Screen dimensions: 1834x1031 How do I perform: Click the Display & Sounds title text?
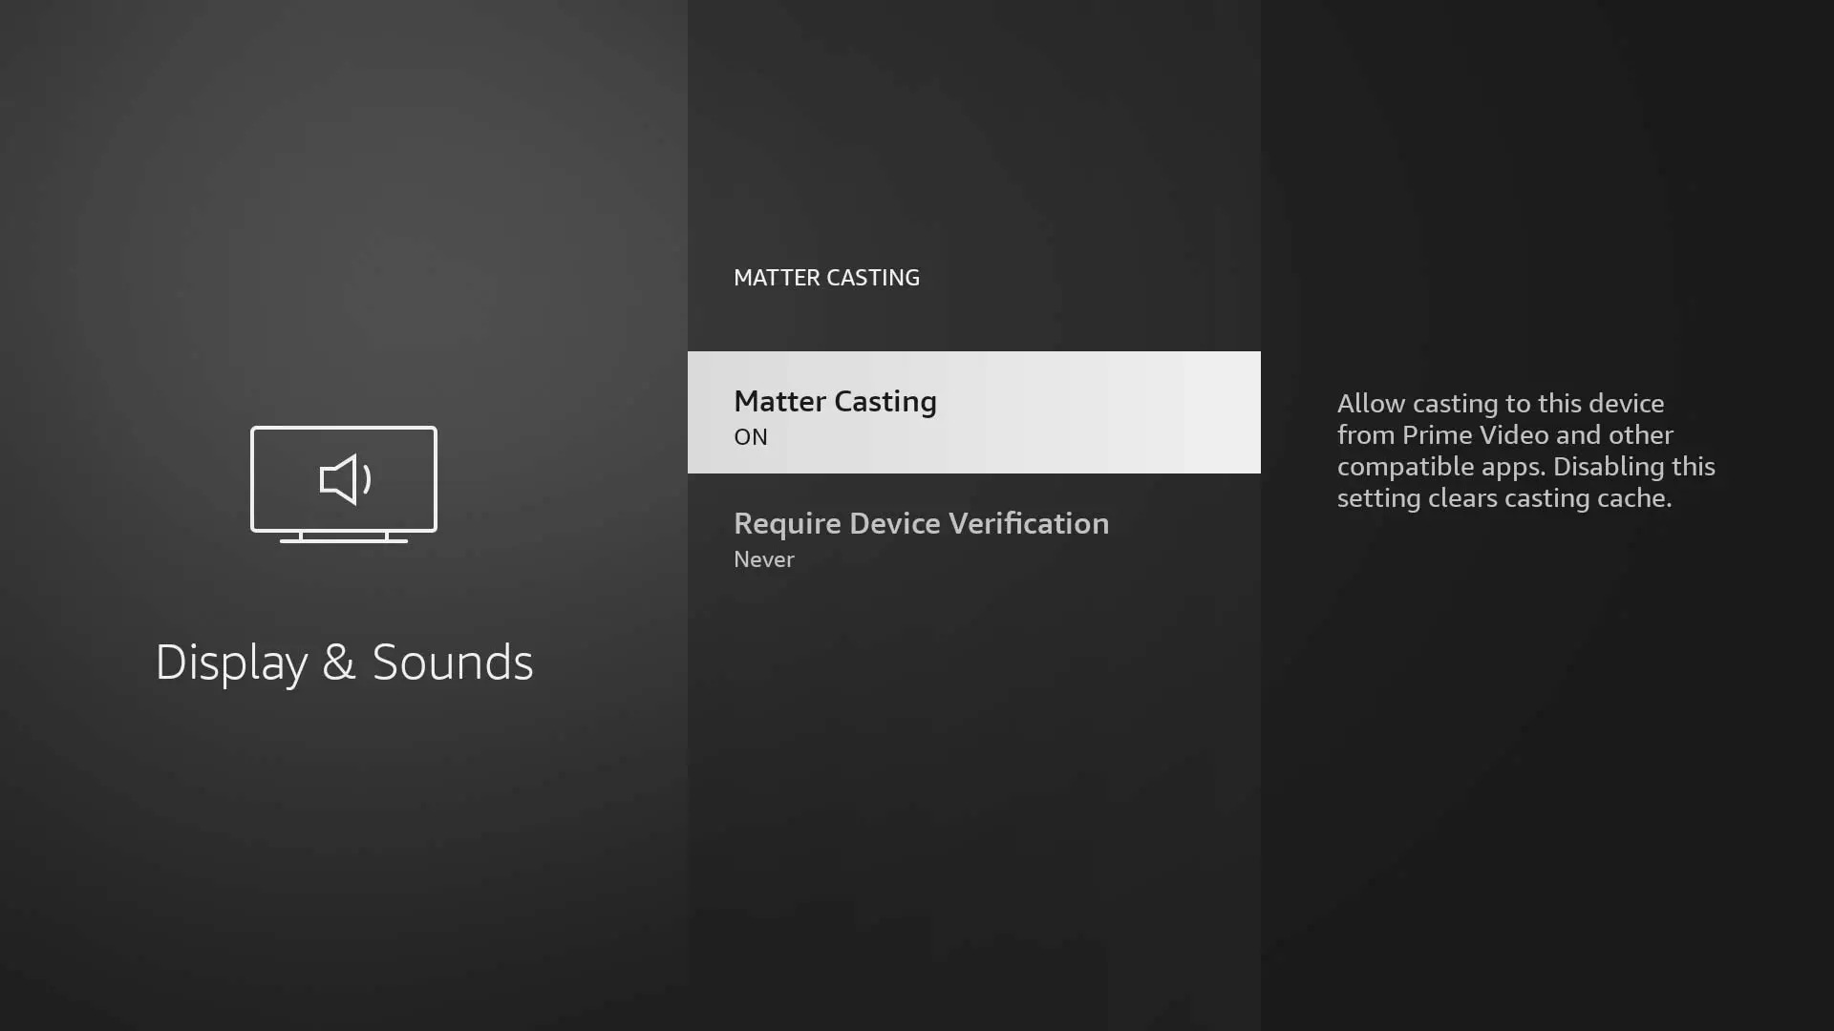343,663
